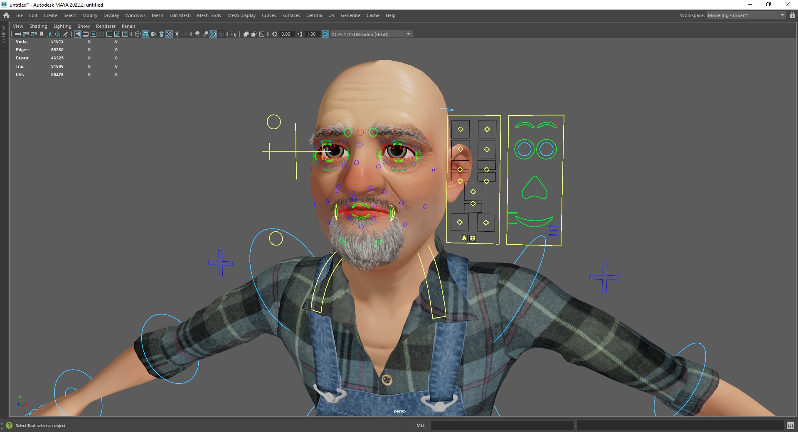
Task: Open the Workspace Modeling - Expert dropdown
Action: click(x=746, y=15)
